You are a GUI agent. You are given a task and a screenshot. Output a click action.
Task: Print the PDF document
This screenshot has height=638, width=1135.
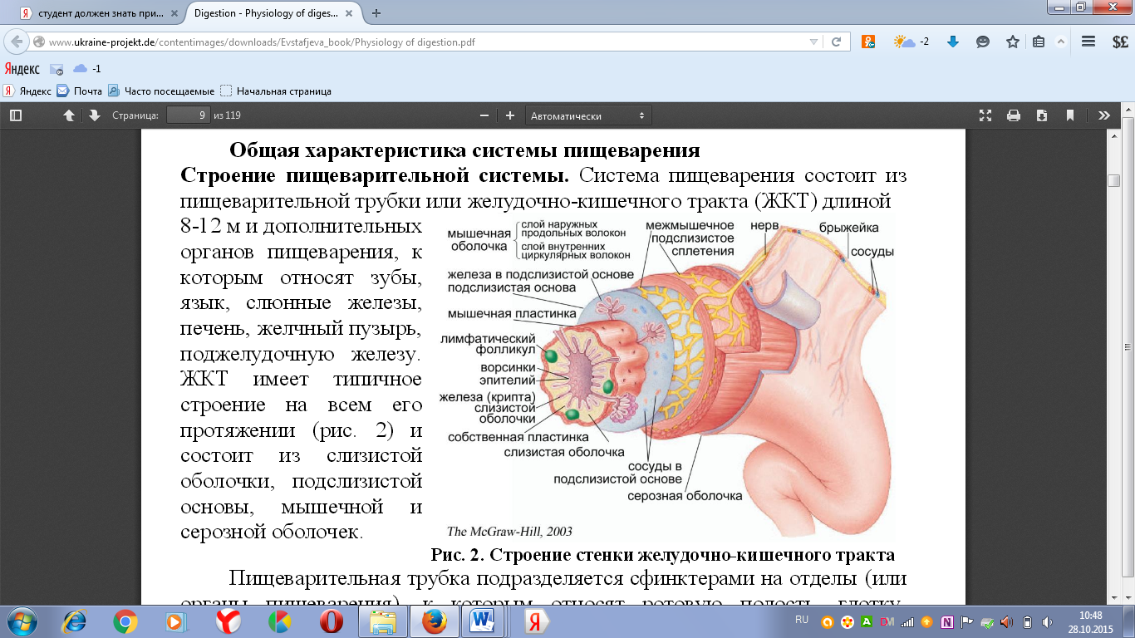(x=1014, y=115)
